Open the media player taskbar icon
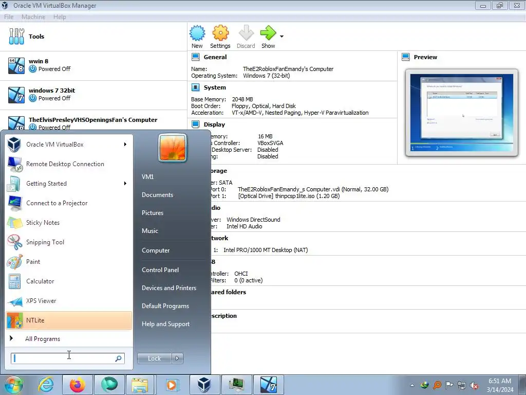The height and width of the screenshot is (395, 526). pos(172,385)
